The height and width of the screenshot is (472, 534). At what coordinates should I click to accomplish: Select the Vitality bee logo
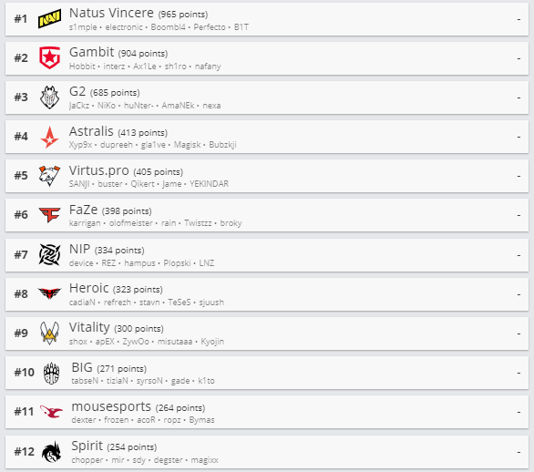click(50, 333)
